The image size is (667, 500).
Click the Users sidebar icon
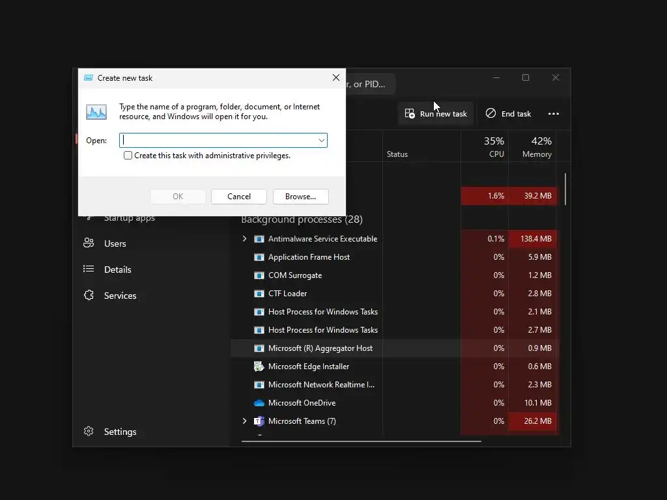89,243
